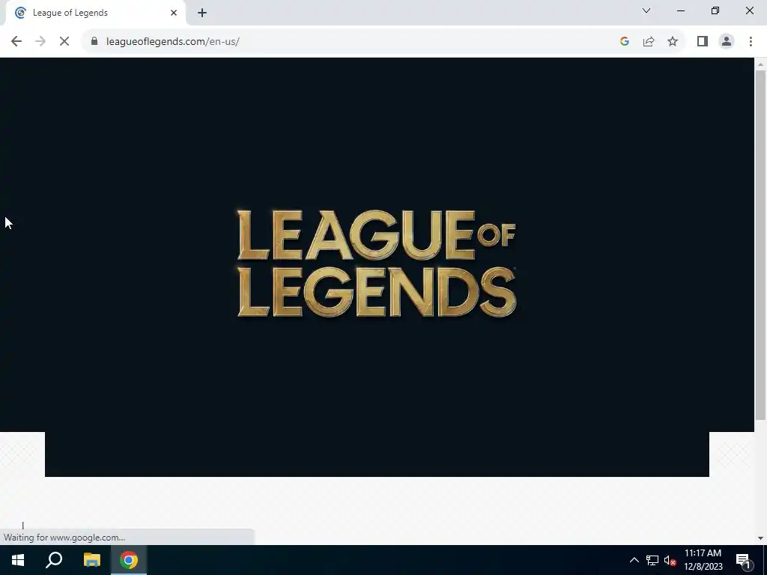Viewport: 767px width, 575px height.
Task: Stop loading the page
Action: click(x=64, y=42)
